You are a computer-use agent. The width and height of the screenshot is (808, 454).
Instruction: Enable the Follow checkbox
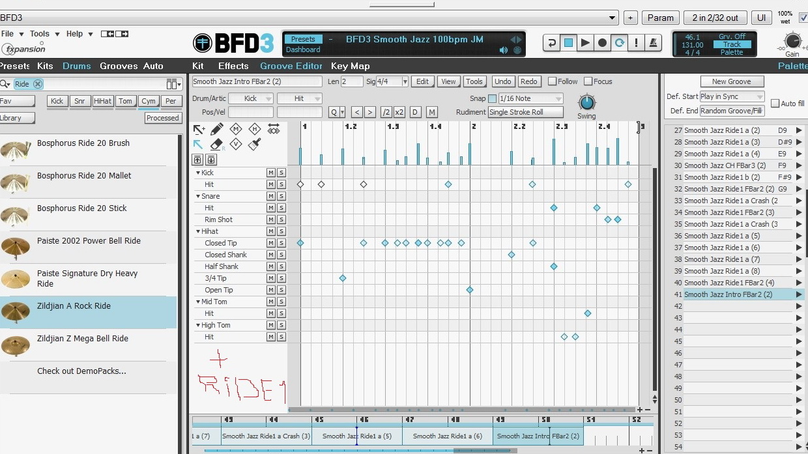(552, 81)
